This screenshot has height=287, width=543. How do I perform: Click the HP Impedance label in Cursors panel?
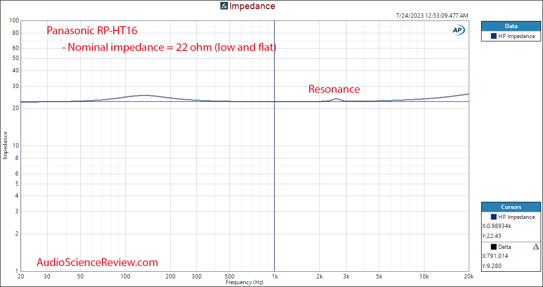517,217
